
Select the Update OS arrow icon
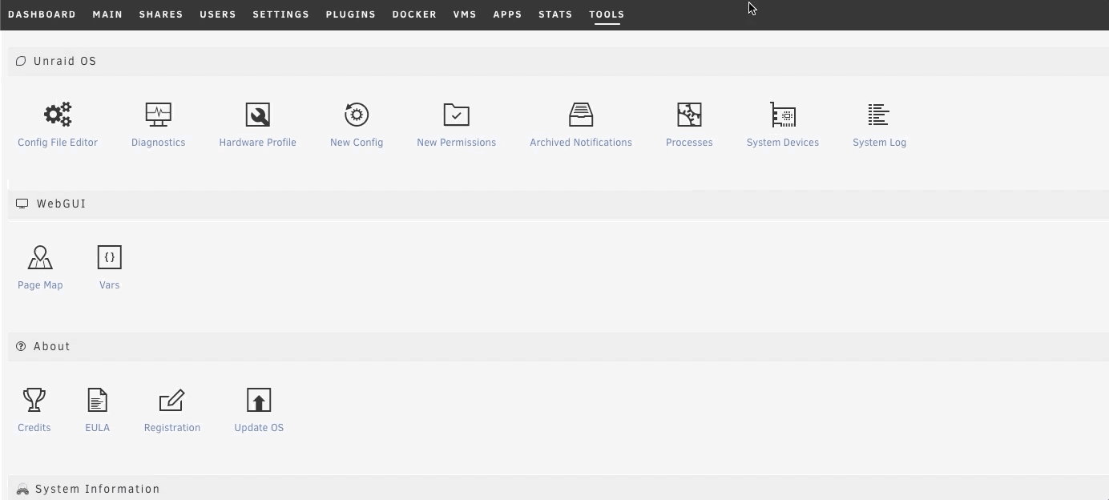pyautogui.click(x=259, y=400)
